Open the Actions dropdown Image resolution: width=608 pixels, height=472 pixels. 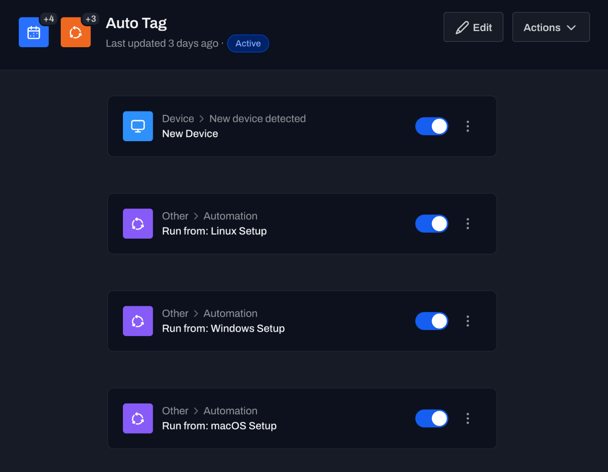[551, 27]
